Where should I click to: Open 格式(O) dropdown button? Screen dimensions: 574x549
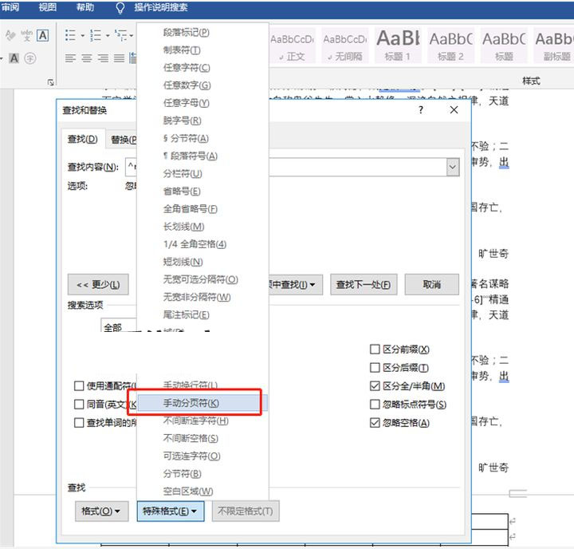point(101,511)
